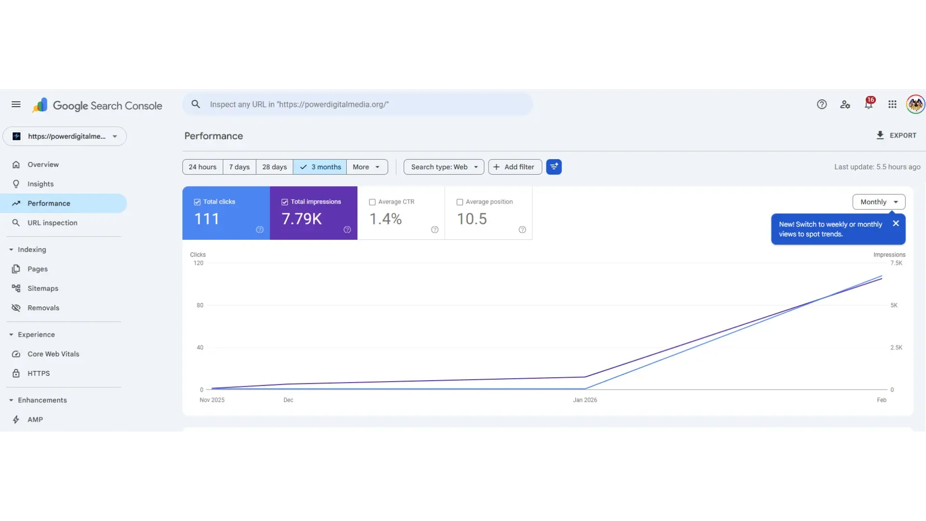Open filter settings via the tune icon
The image size is (926, 521).
pos(554,166)
